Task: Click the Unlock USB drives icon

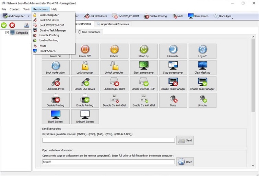Action: (x=85, y=84)
